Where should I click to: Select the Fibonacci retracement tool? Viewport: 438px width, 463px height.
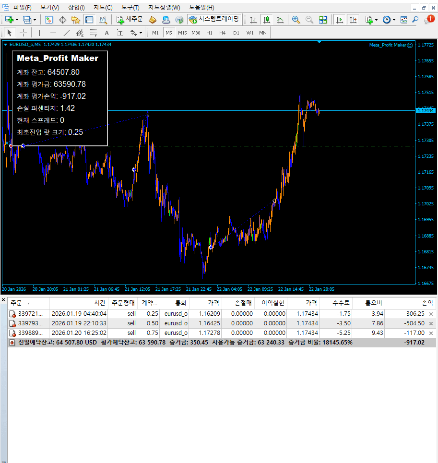point(93,33)
